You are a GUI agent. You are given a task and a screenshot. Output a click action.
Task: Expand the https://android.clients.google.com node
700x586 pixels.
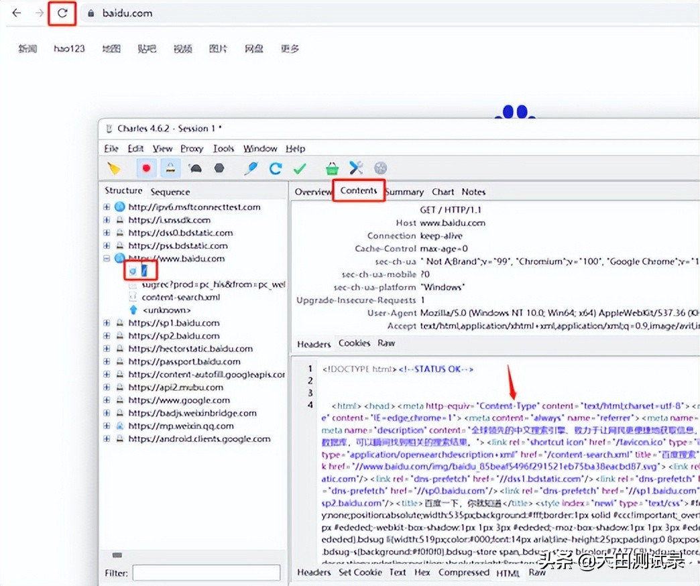[x=107, y=438]
